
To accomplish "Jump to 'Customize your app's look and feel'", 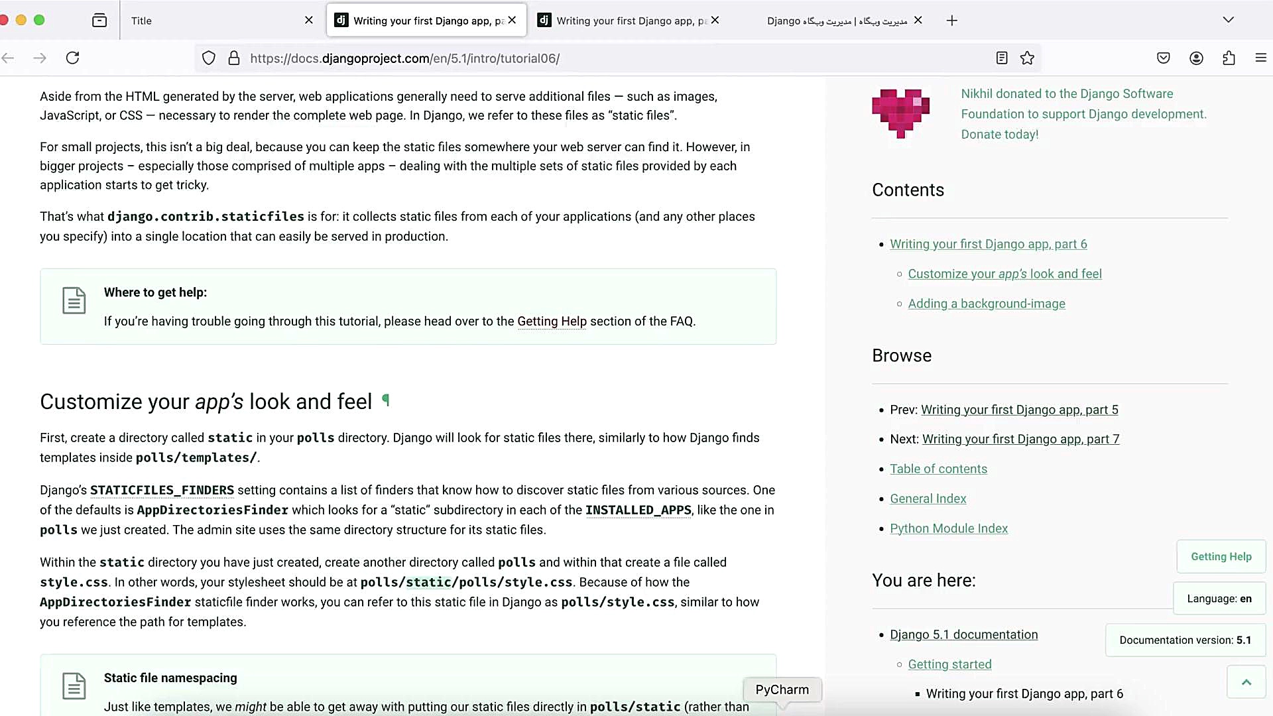I will coord(1005,274).
